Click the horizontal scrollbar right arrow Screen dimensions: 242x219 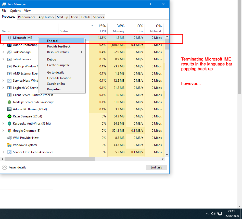point(163,159)
